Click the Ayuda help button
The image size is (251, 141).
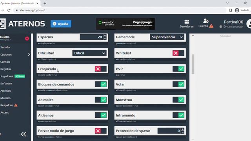pyautogui.click(x=61, y=24)
